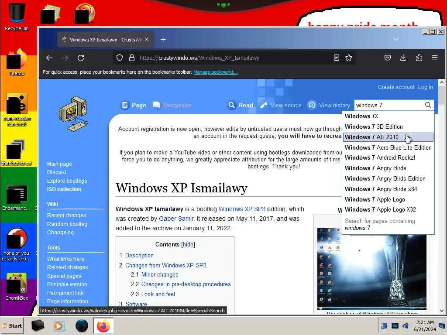Click the search magnifier in wiki search box

coord(428,105)
